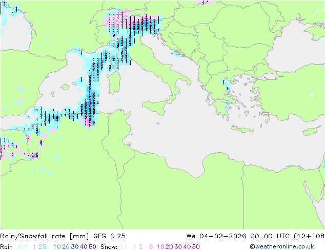The width and height of the screenshot is (325, 251).
Task: Pick the Snow legend 10 value
Action: (x=160, y=247)
